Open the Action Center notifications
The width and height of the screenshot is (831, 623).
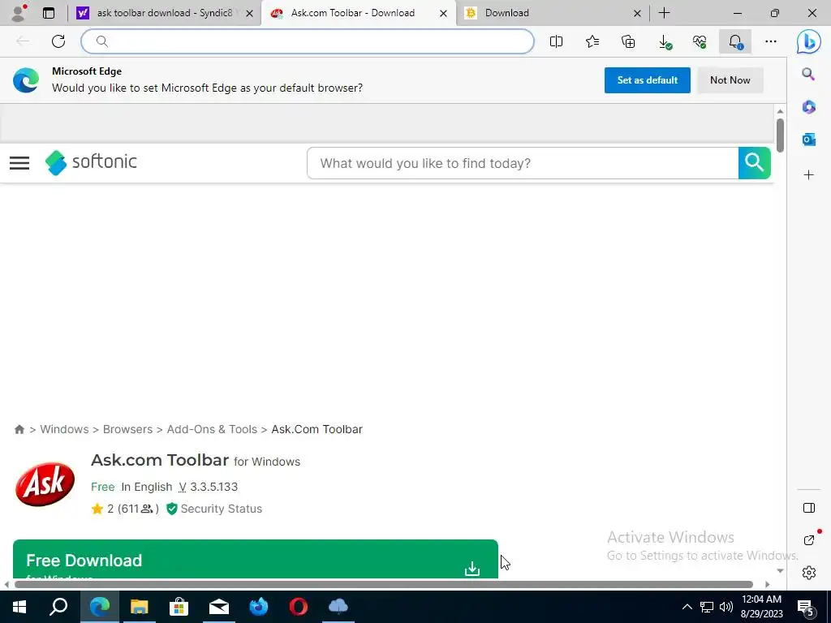point(806,608)
